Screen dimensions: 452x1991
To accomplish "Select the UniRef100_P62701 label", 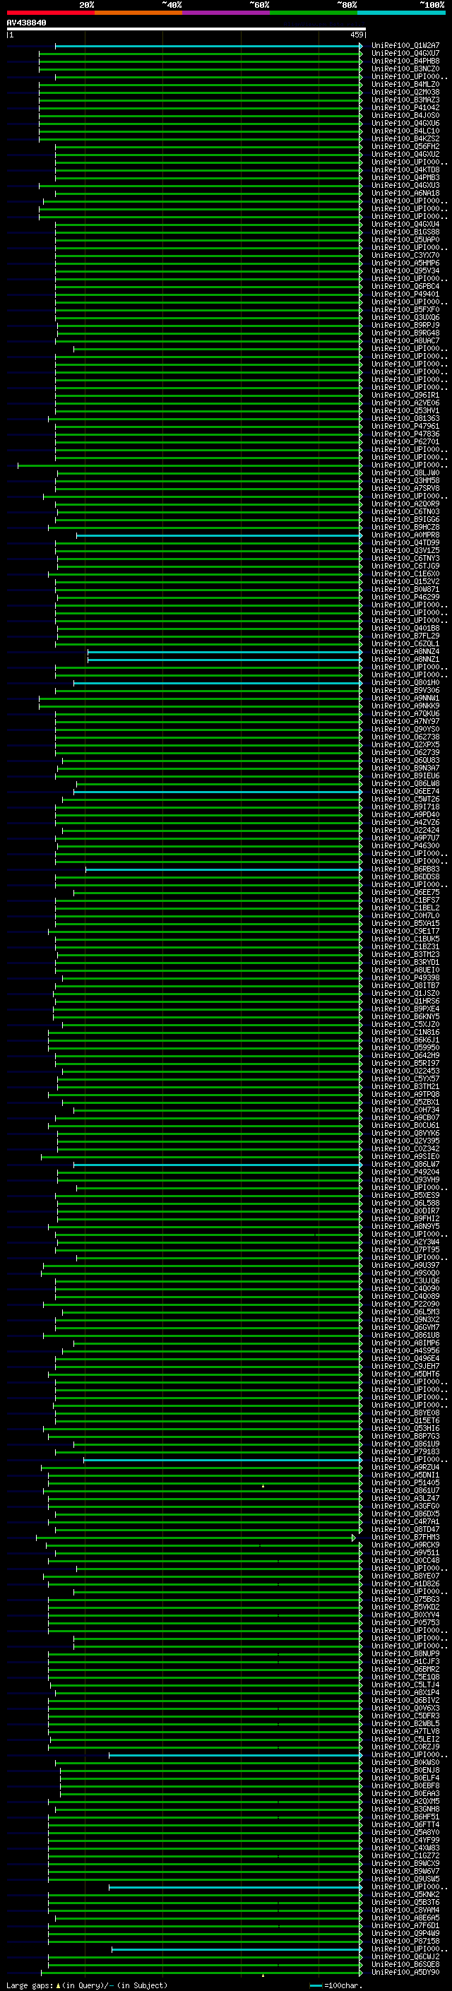I will pos(405,441).
